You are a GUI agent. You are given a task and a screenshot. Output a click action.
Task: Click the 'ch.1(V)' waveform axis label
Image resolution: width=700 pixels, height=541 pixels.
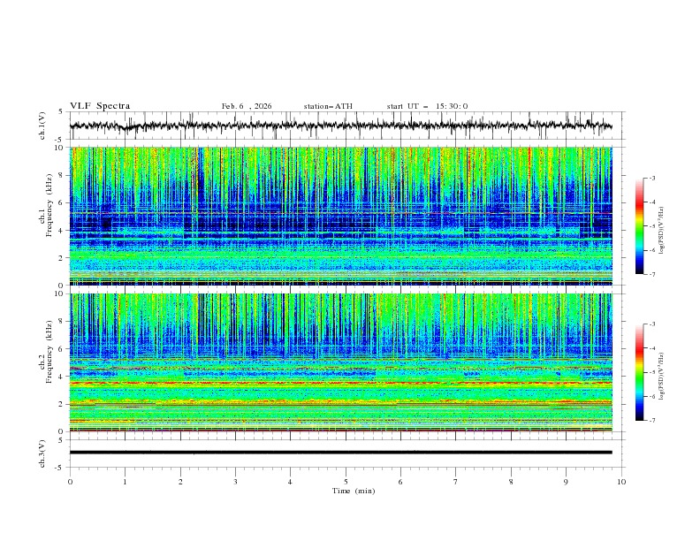(x=42, y=126)
